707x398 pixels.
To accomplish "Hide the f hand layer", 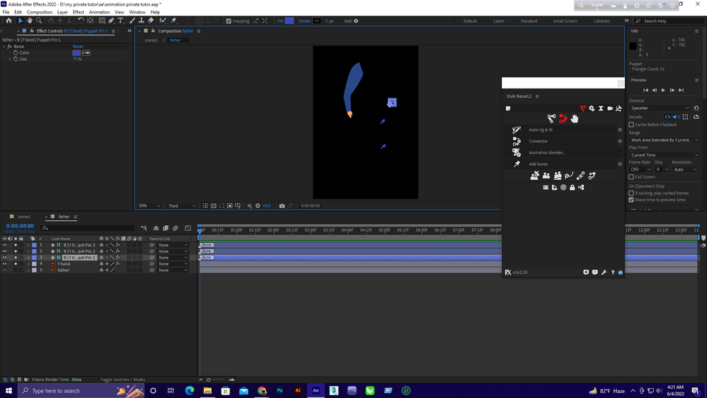I will click(x=4, y=264).
